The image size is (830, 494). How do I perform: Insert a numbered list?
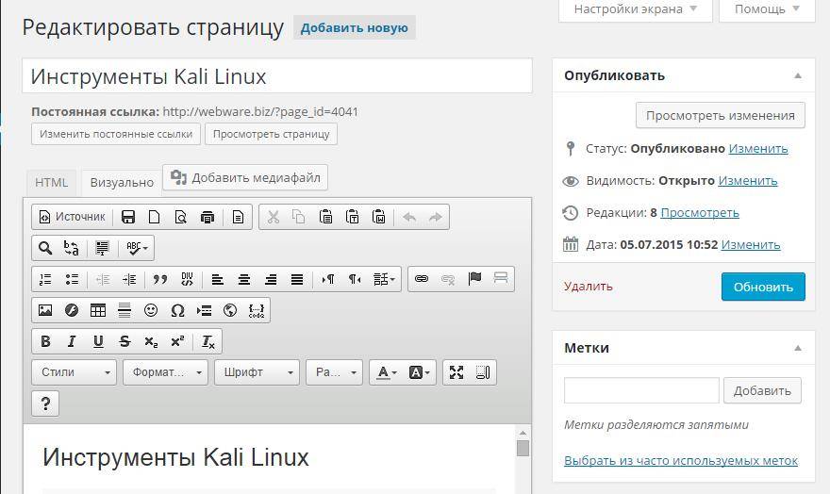45,279
